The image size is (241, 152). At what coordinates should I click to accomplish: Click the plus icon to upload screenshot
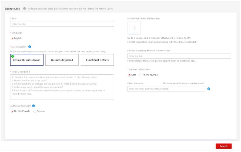tap(134, 28)
